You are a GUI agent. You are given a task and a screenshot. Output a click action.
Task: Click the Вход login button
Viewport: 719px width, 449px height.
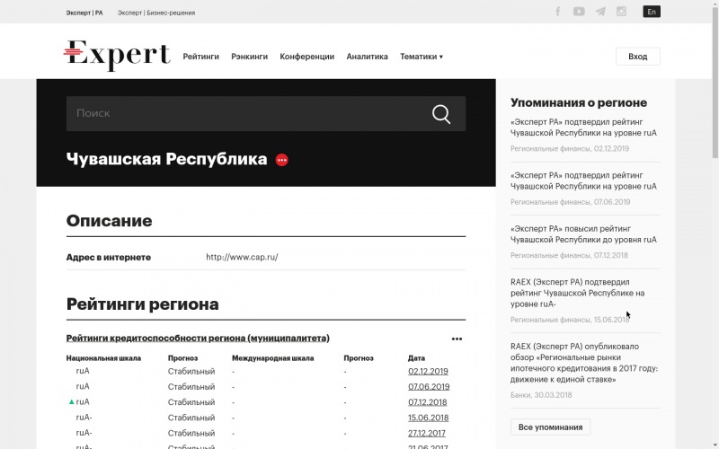click(x=637, y=57)
